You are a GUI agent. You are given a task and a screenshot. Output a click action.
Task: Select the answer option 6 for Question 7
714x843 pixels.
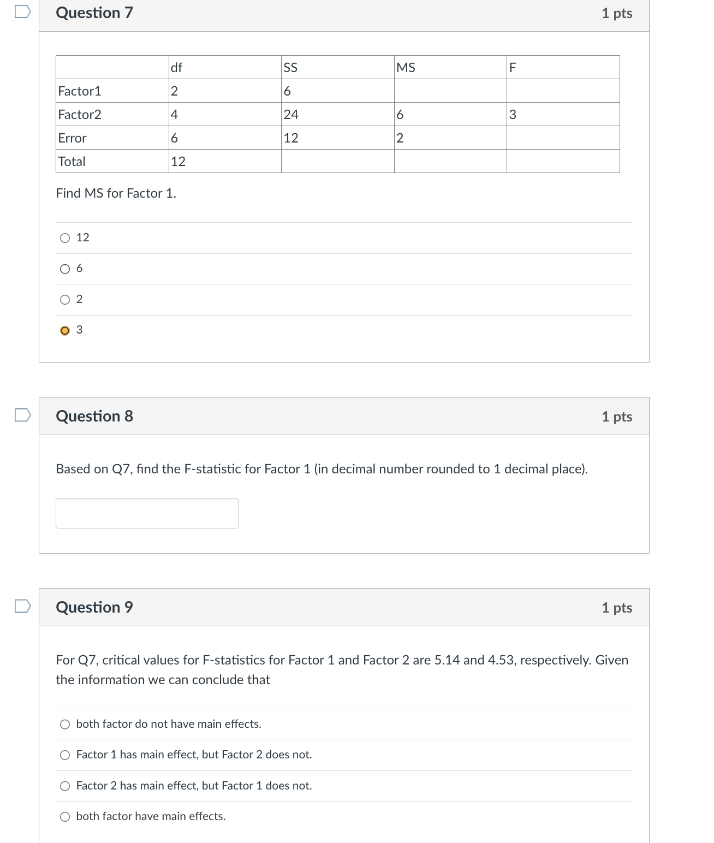click(64, 268)
